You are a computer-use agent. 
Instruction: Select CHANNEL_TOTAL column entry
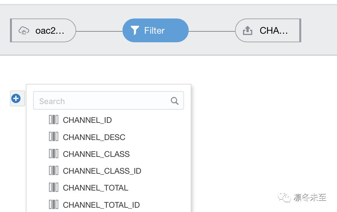95,188
